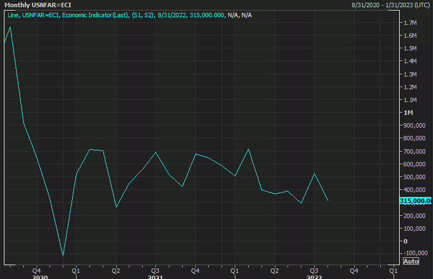Click the 100,000 axis label
Viewport: 433px width, 279px height.
click(414, 229)
